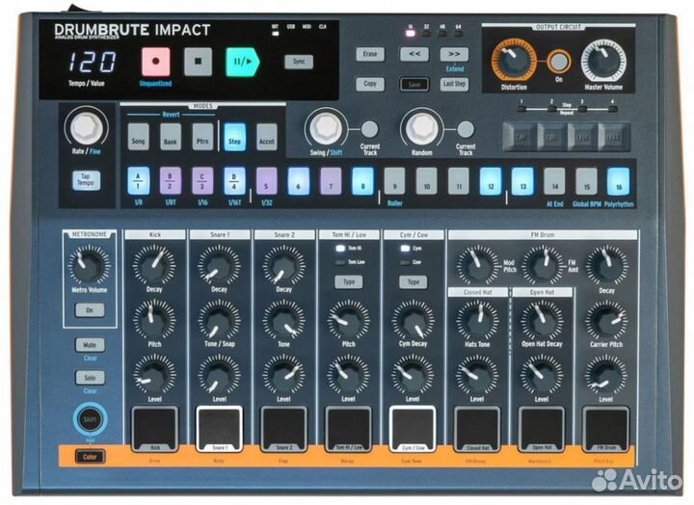Toggle step button 12
Screen dimensions: 694x505
click(x=491, y=180)
